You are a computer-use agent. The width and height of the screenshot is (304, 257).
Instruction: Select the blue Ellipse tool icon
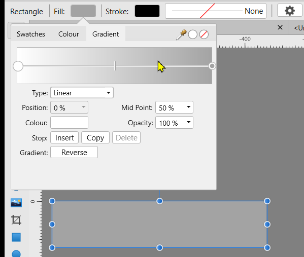click(x=16, y=253)
